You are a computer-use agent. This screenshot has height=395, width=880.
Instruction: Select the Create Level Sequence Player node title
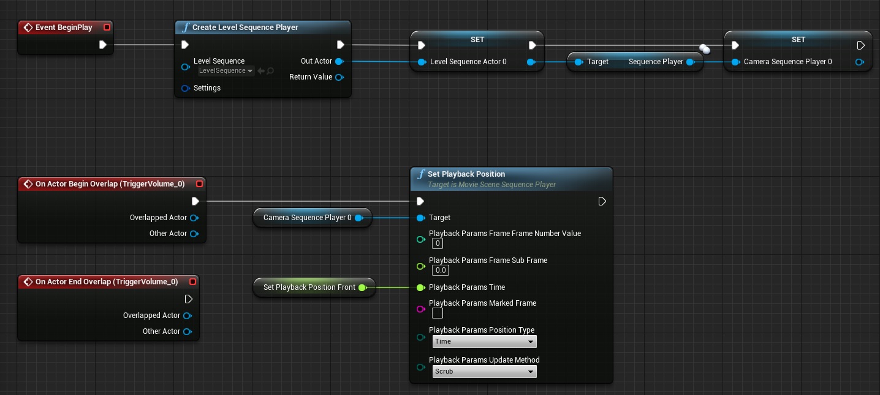(x=245, y=28)
